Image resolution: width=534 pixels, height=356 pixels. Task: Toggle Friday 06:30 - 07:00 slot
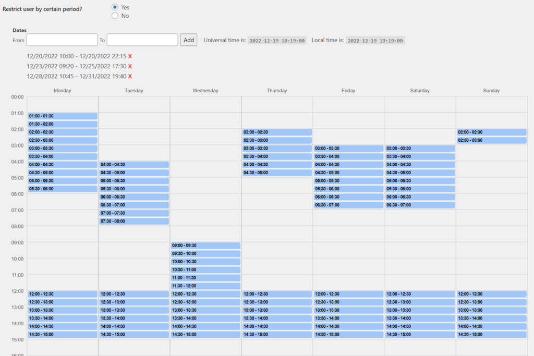(x=349, y=205)
